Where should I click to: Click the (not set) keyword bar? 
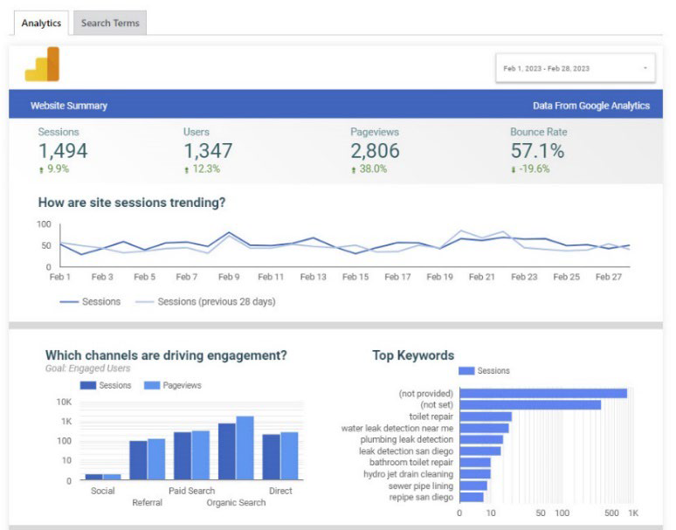pyautogui.click(x=530, y=405)
